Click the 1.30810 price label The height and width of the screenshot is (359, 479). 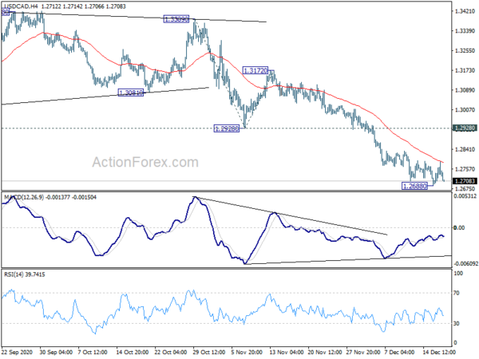(x=131, y=93)
